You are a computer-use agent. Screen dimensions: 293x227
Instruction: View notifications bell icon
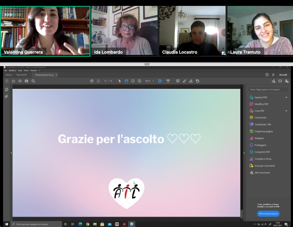tap(273, 75)
